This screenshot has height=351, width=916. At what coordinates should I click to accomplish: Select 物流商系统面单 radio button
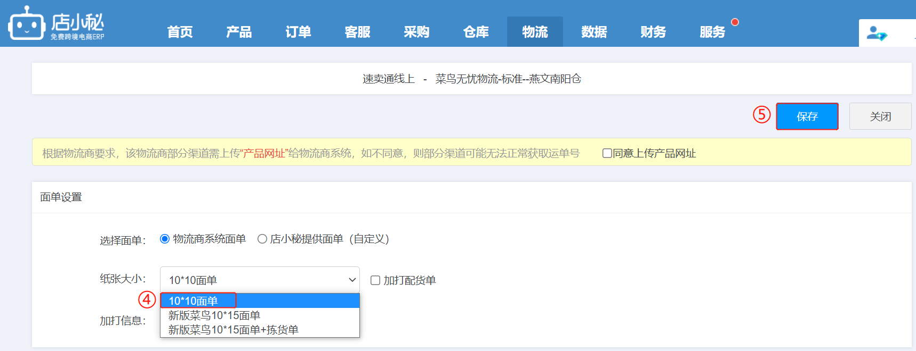165,239
